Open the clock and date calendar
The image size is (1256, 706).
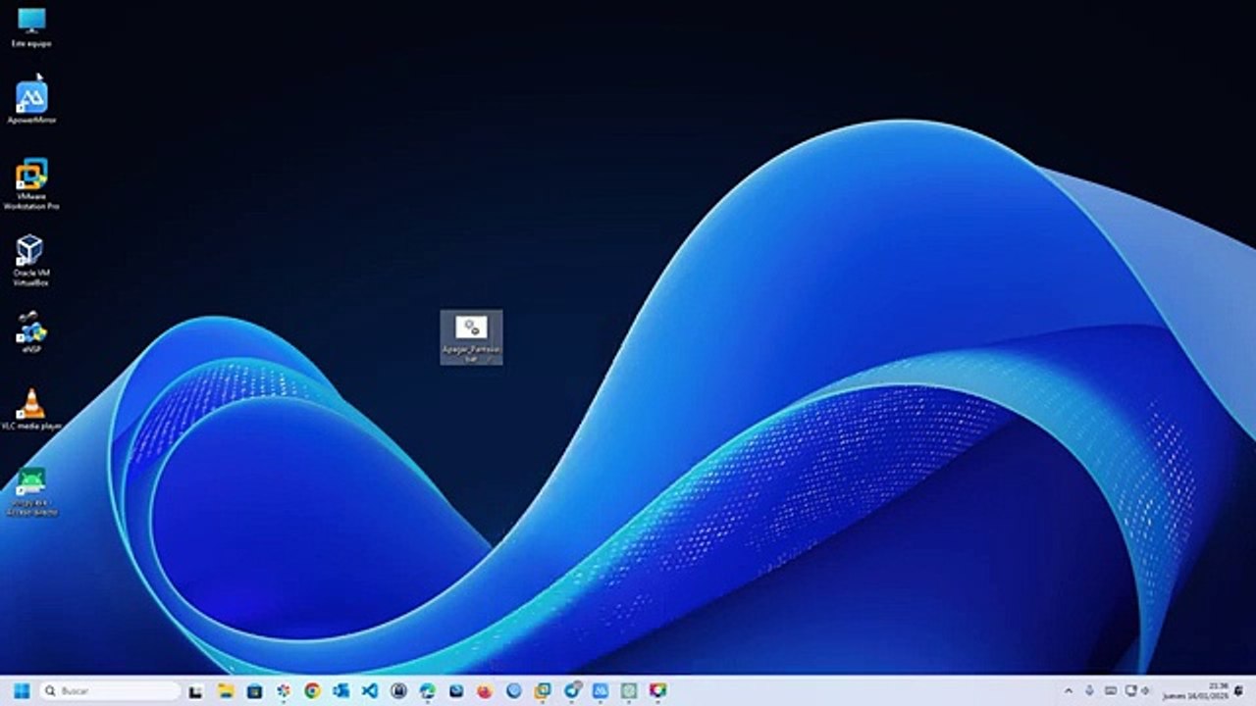1195,691
